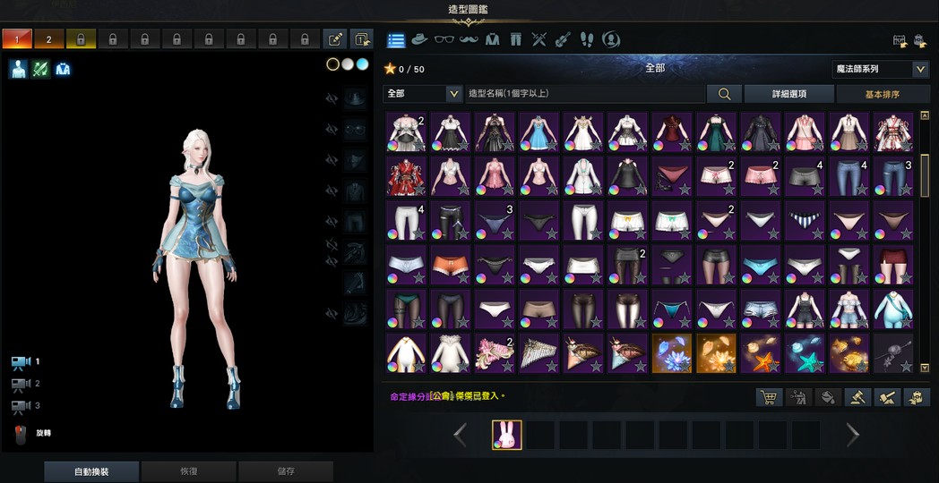Screen dimensions: 939x483
Task: Expand the 全部 filter dropdown
Action: click(452, 94)
